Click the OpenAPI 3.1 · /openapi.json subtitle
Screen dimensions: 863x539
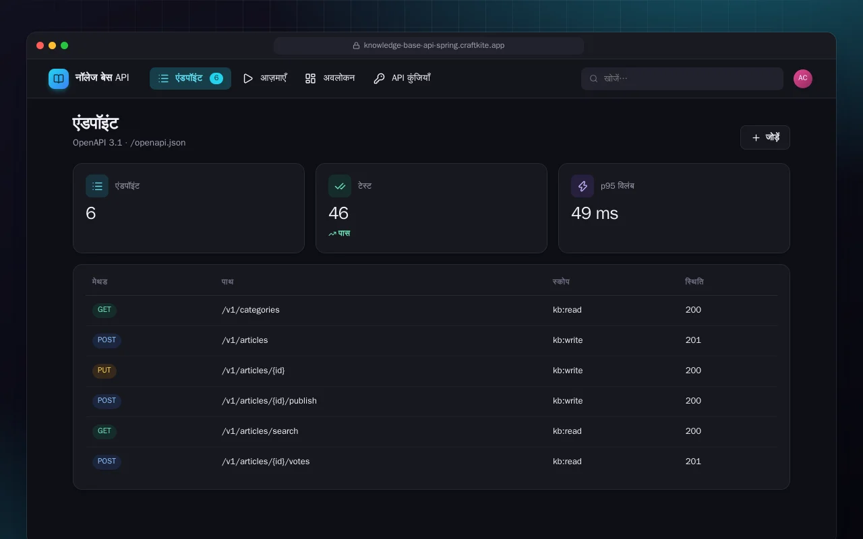click(x=129, y=143)
